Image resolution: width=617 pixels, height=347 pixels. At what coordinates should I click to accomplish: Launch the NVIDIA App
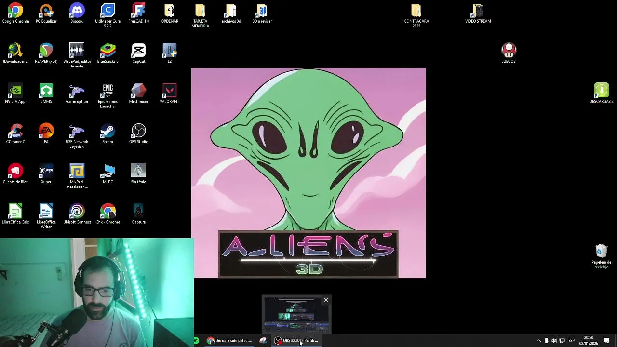point(15,93)
